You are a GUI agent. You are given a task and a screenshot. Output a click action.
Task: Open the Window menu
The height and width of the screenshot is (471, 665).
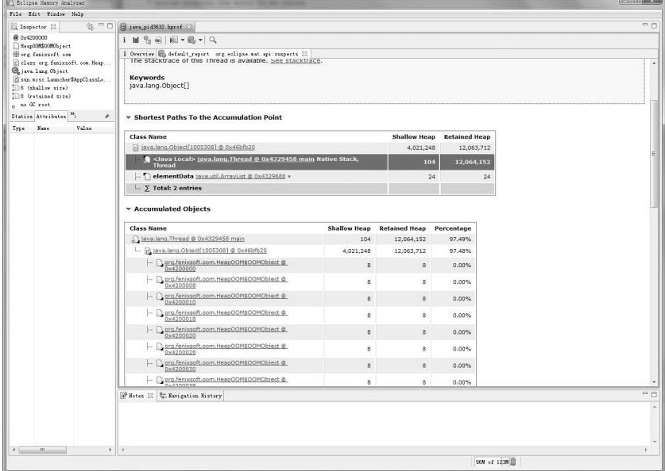(x=56, y=14)
